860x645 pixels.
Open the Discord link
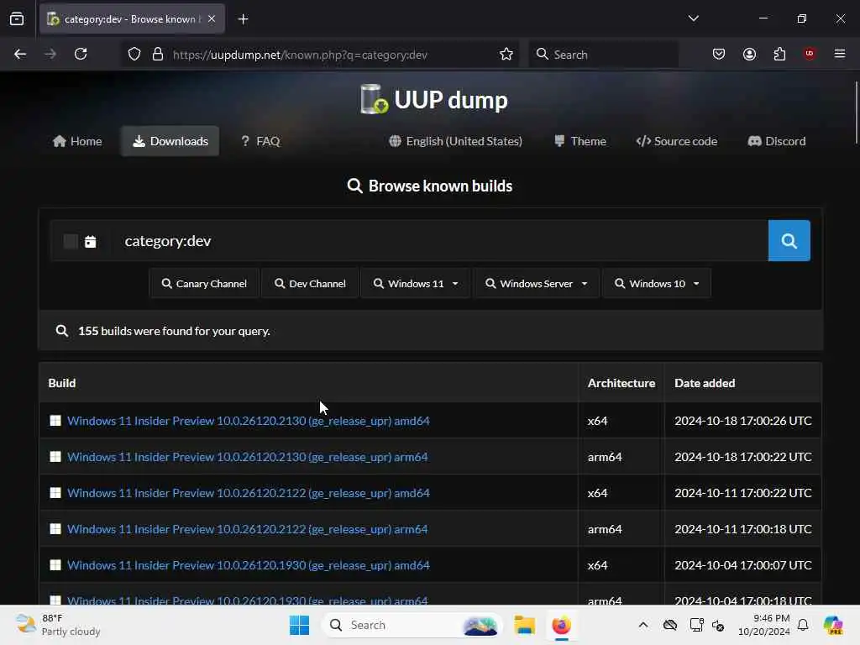[x=777, y=141]
